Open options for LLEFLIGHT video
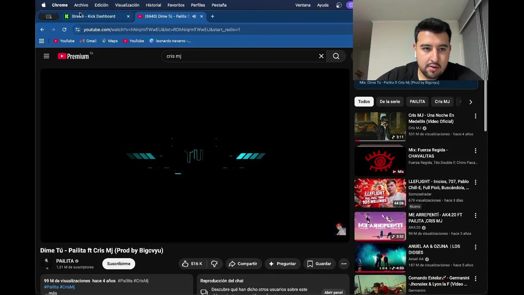 (475, 182)
